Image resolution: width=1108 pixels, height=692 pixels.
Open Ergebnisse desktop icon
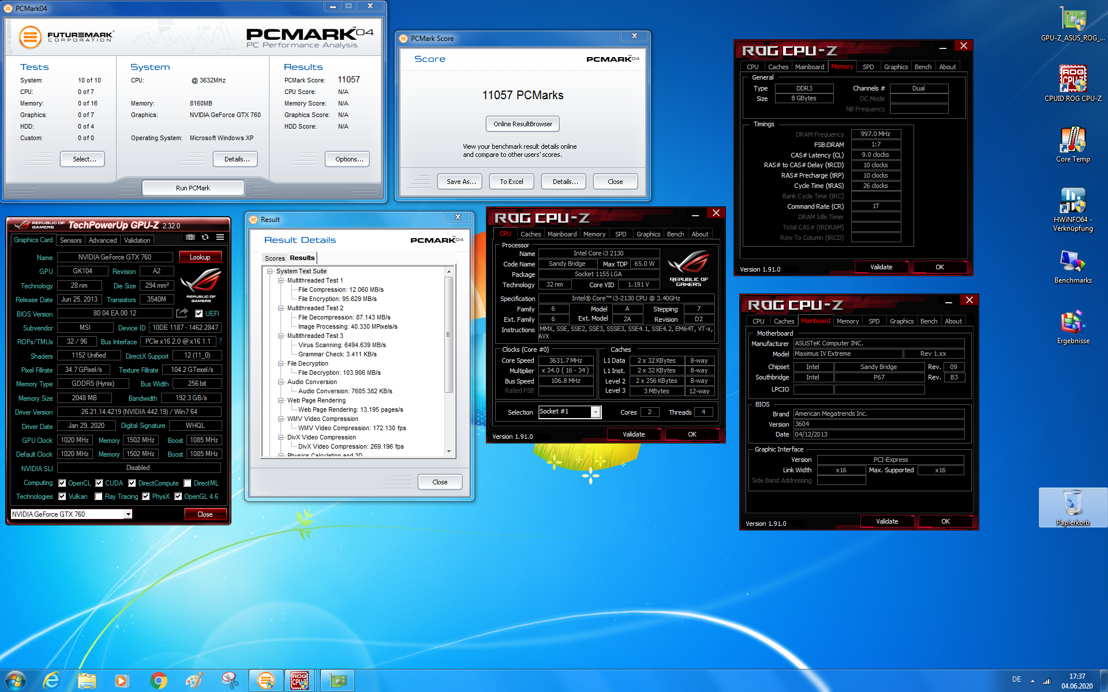pos(1073,327)
